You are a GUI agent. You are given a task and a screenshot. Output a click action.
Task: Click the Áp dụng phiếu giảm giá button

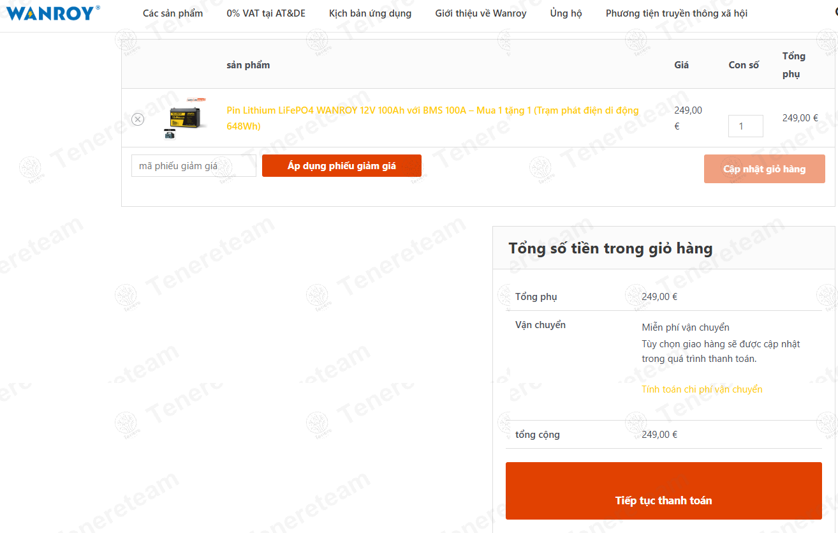pos(342,166)
